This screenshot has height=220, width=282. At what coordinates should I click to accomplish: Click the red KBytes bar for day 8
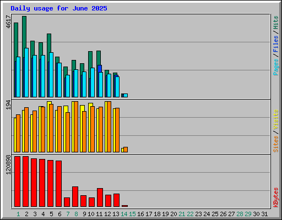(x=75, y=196)
